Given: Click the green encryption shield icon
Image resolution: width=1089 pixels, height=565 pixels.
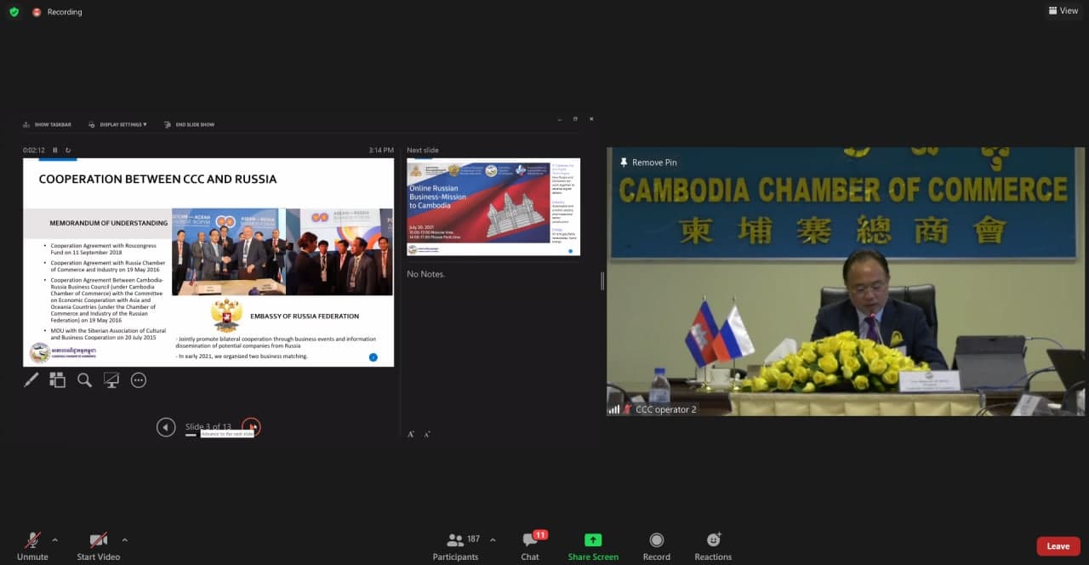Looking at the screenshot, I should click(14, 12).
